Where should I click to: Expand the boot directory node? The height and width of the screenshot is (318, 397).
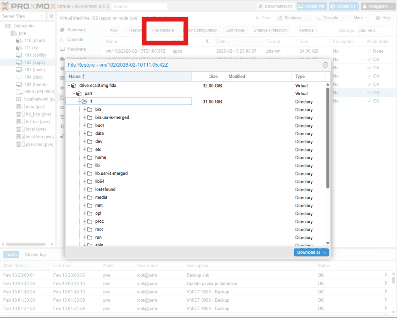[x=85, y=125]
